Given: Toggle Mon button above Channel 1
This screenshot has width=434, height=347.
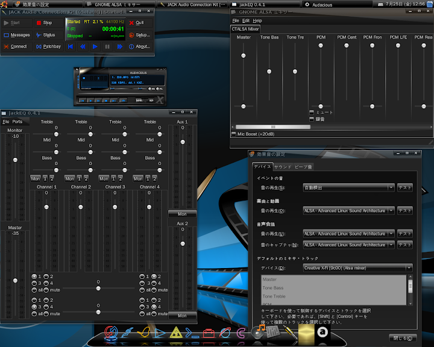Looking at the screenshot, I should (36, 179).
